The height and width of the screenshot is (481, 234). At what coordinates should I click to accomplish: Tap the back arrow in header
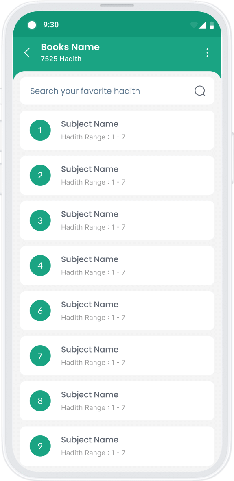27,53
